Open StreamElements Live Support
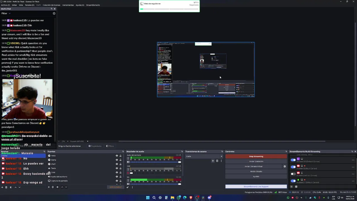This screenshot has height=201, width=357. coord(256,186)
